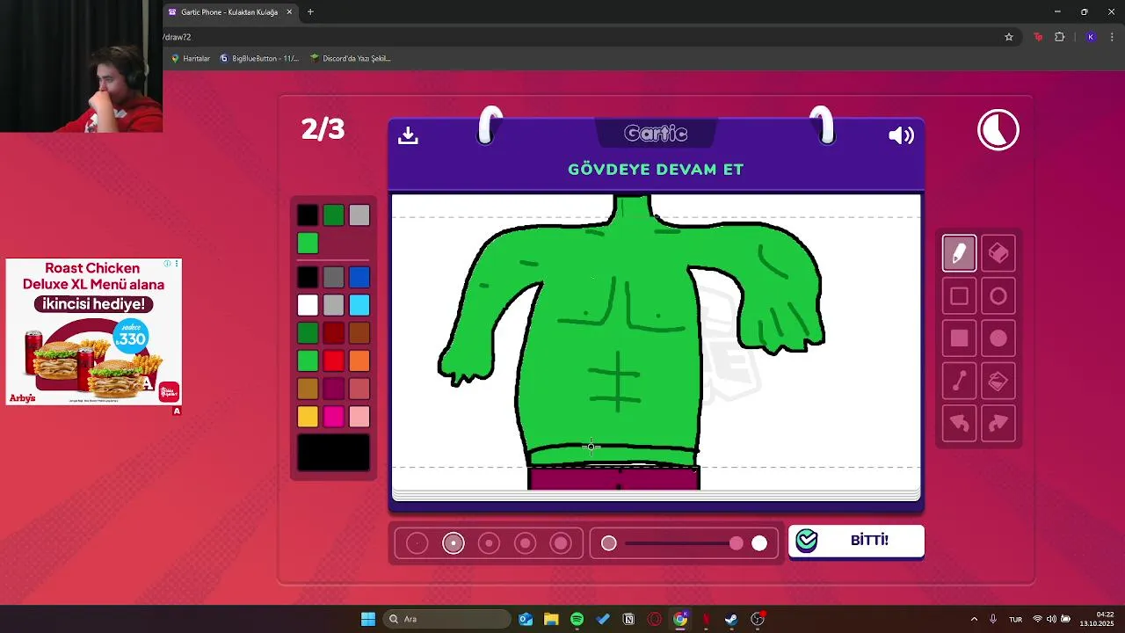The height and width of the screenshot is (633, 1125).
Task: Pick the dark red color swatch
Action: (333, 333)
